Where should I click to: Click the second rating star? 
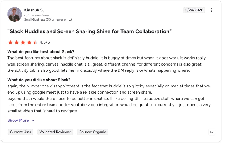click(17, 42)
